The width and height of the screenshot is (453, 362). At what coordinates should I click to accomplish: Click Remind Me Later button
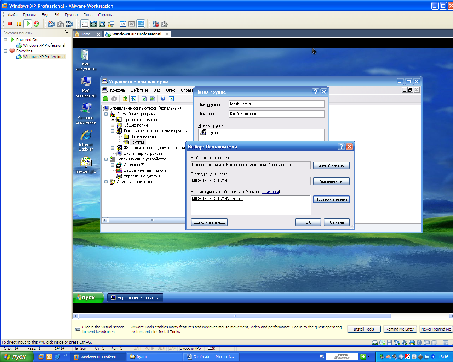[400, 329]
